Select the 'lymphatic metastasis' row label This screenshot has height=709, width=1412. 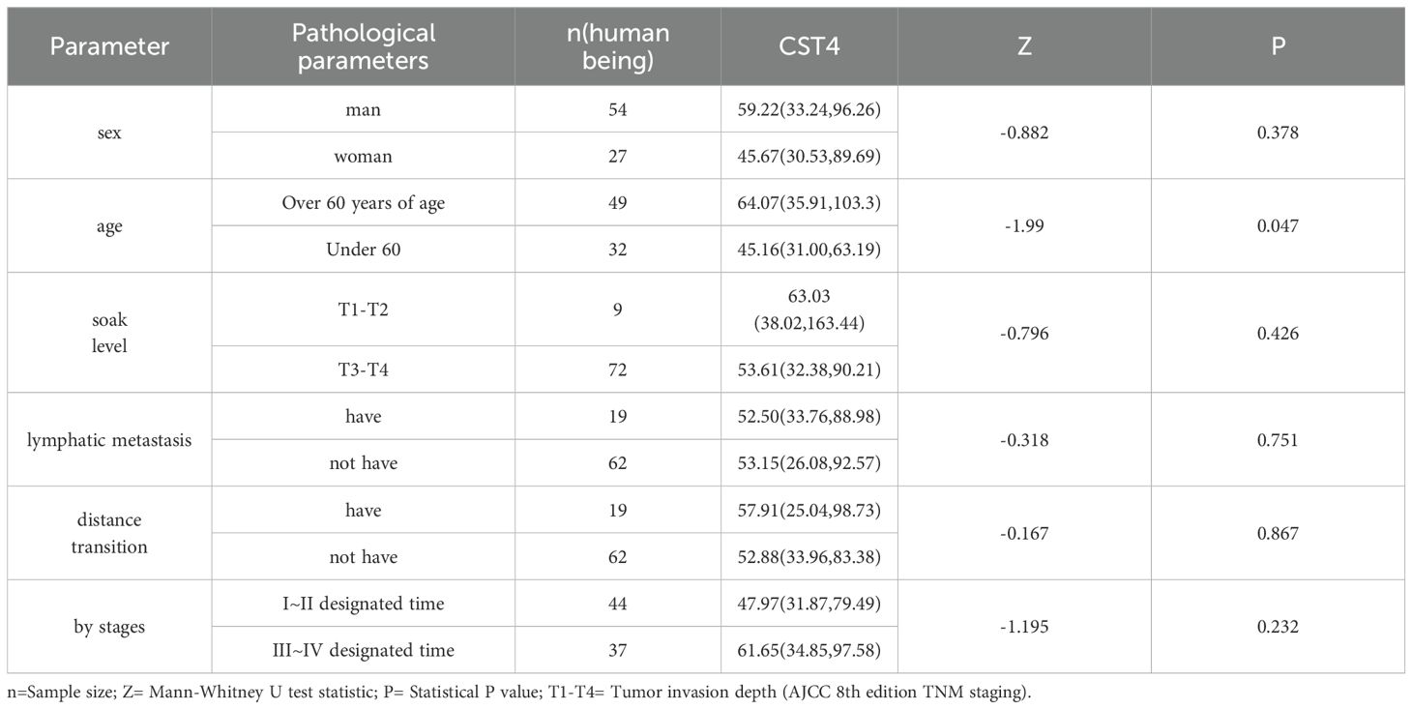tap(109, 440)
